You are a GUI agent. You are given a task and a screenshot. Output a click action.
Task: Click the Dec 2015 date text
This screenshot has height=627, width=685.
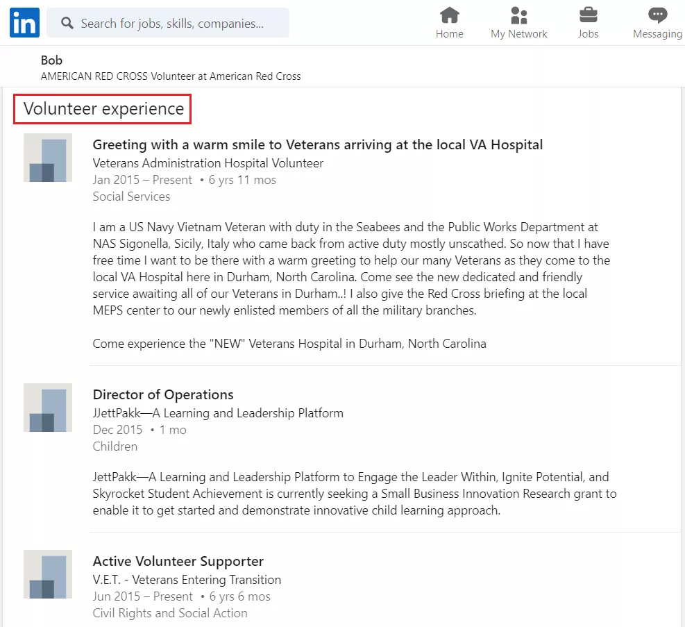pyautogui.click(x=117, y=430)
